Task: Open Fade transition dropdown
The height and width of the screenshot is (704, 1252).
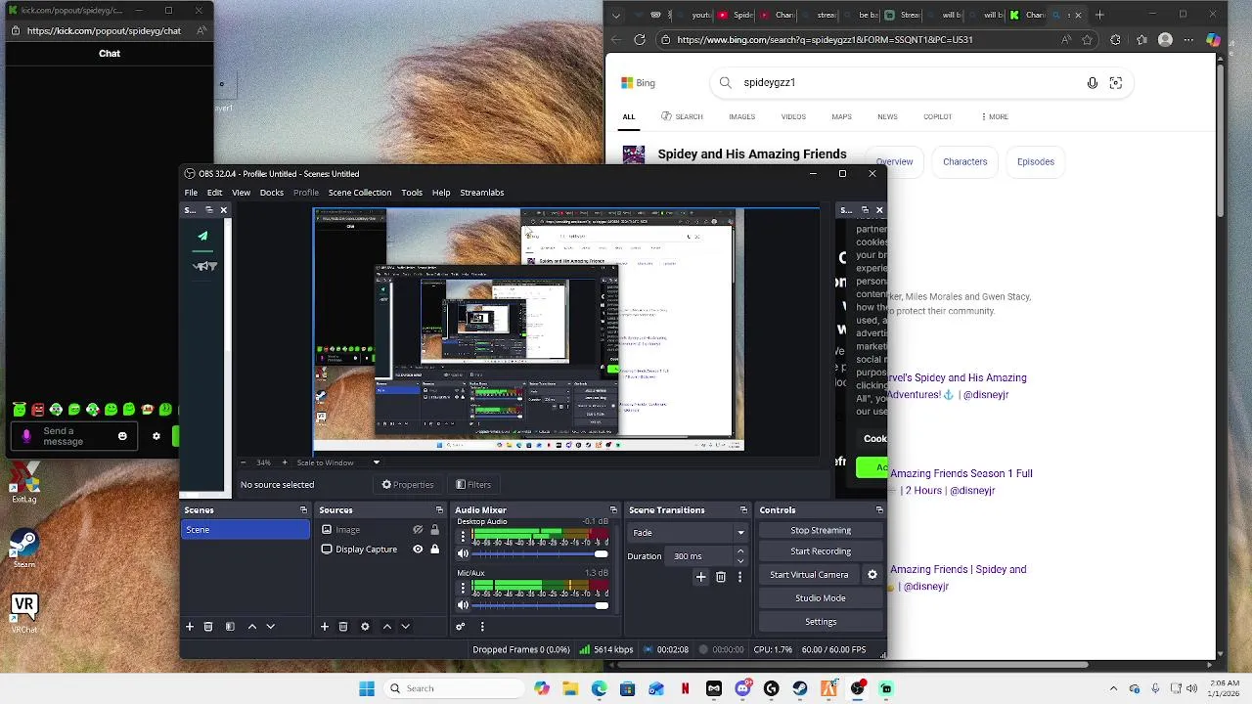Action: coord(689,533)
